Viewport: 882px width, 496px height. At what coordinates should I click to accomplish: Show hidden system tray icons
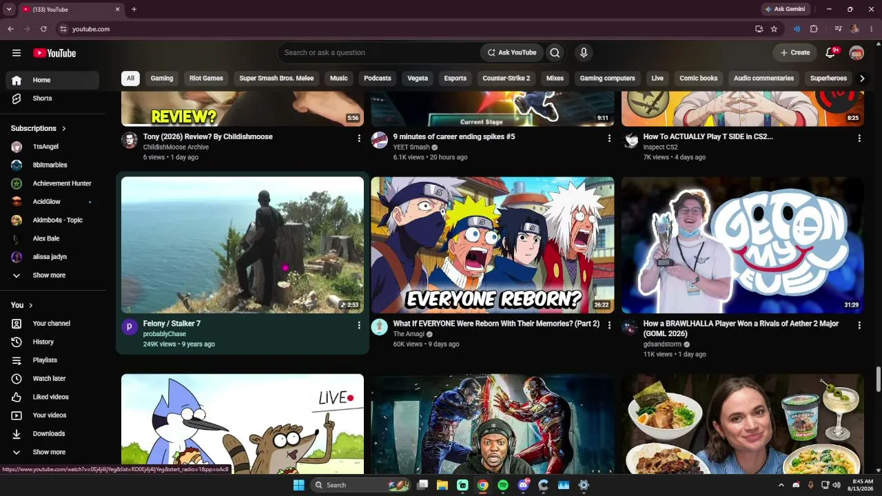[781, 485]
